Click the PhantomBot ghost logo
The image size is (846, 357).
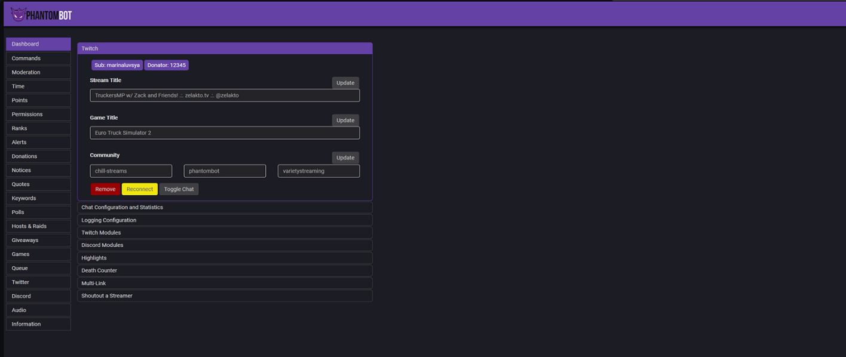coord(41,14)
